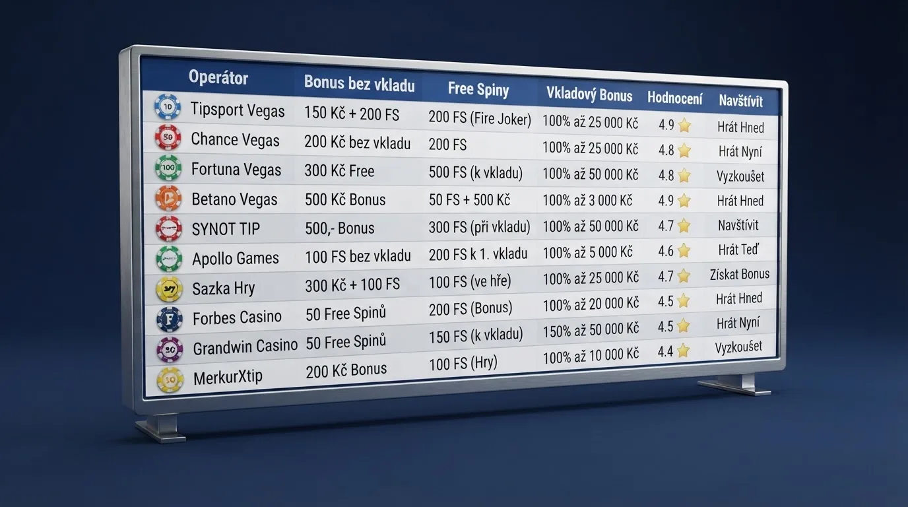Click the Betano Vegas orange chip logo
Image resolution: width=908 pixels, height=507 pixels.
pyautogui.click(x=168, y=198)
